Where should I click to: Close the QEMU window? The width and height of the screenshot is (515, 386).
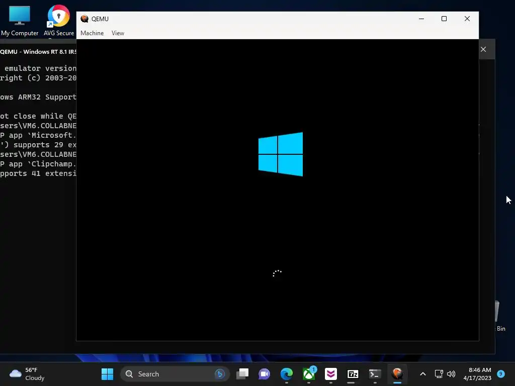pyautogui.click(x=467, y=19)
